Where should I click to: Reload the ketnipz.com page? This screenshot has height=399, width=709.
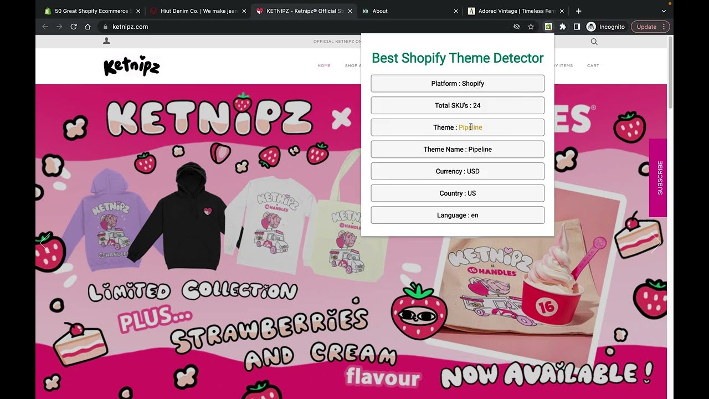click(74, 27)
